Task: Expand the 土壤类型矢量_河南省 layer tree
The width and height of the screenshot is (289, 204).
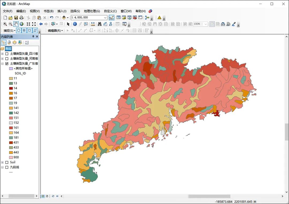Action: coord(2,59)
